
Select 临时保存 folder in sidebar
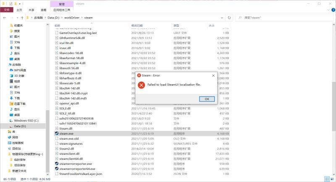coord(20,160)
